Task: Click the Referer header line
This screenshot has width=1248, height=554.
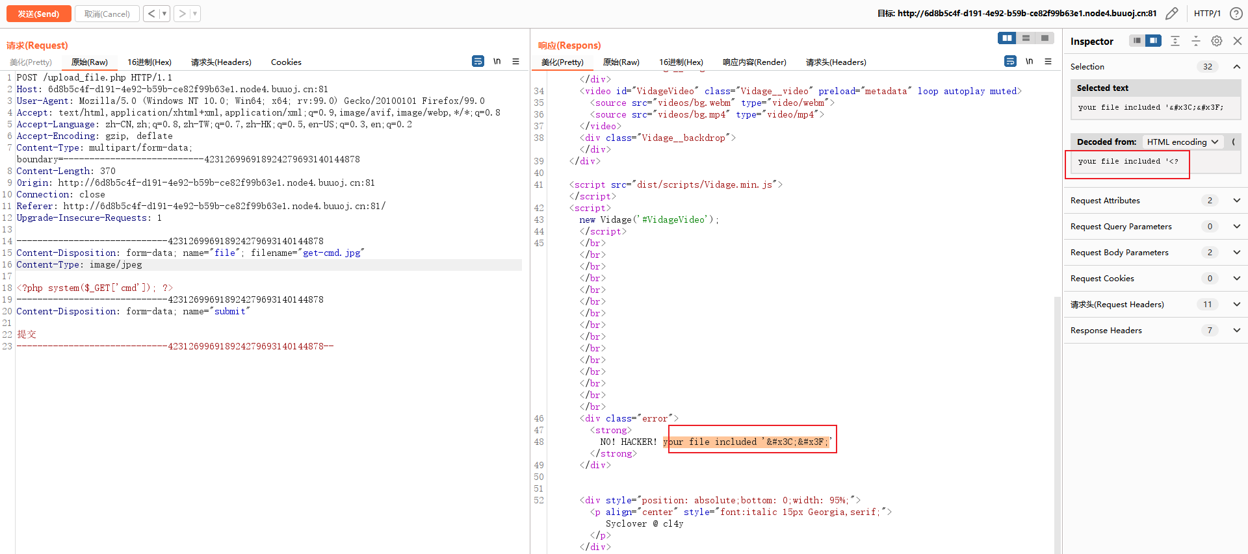Action: pyautogui.click(x=201, y=206)
